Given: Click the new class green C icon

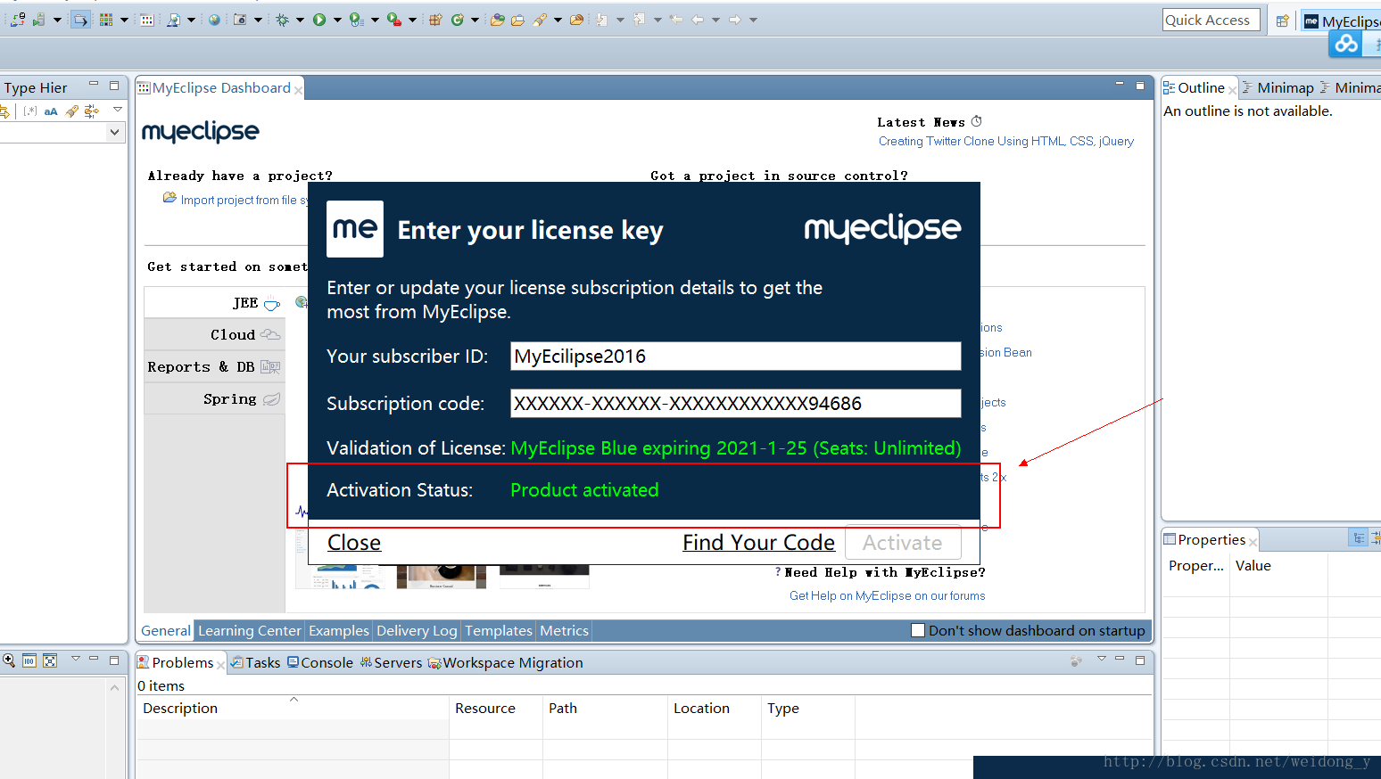Looking at the screenshot, I should 458,20.
